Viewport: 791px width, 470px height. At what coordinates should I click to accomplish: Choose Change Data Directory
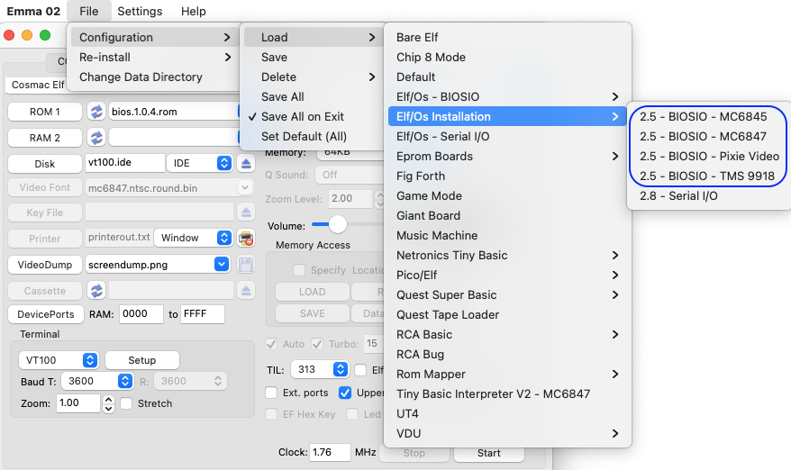coord(153,77)
